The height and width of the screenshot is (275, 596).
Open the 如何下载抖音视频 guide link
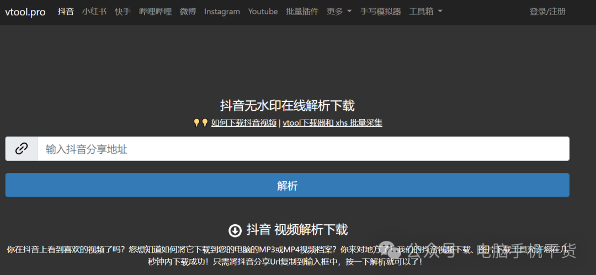(244, 123)
